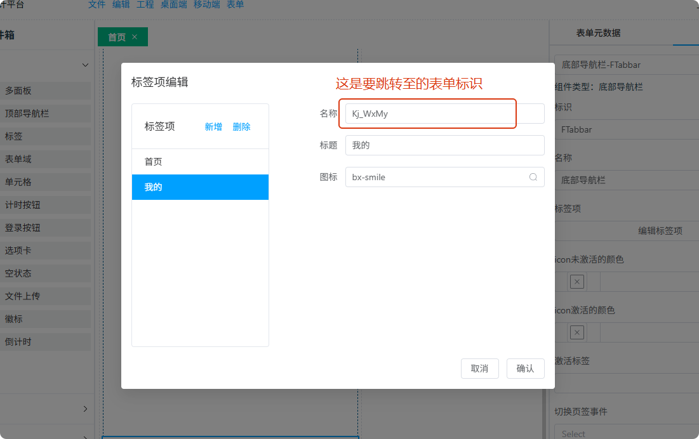Click the search icon in the 图标 field

[533, 178]
